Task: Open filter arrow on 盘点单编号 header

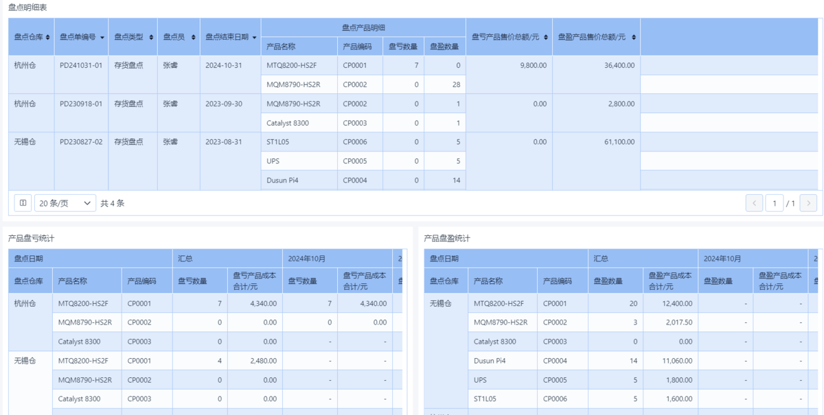Action: (102, 37)
